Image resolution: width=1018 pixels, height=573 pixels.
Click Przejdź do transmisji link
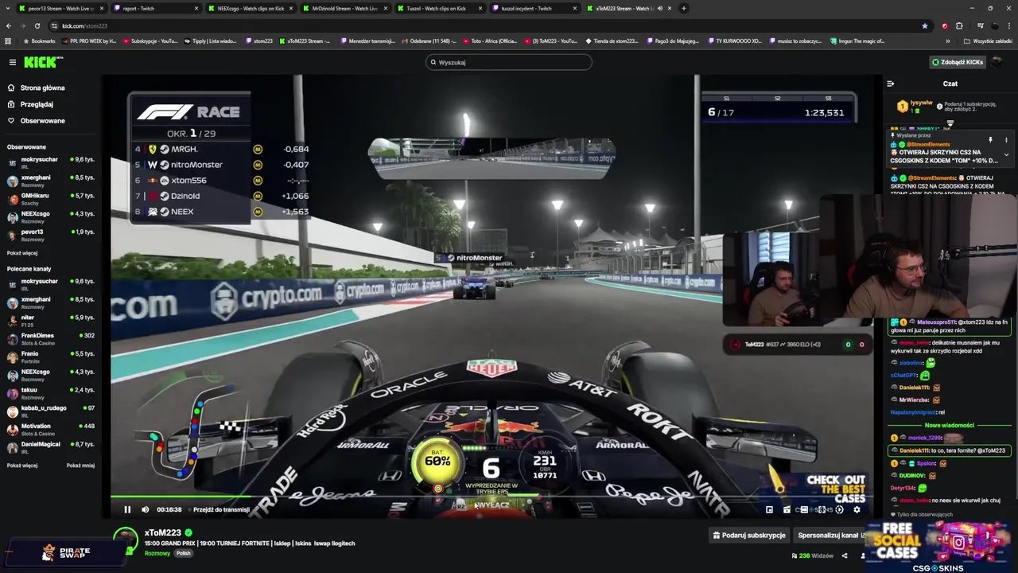(x=221, y=509)
